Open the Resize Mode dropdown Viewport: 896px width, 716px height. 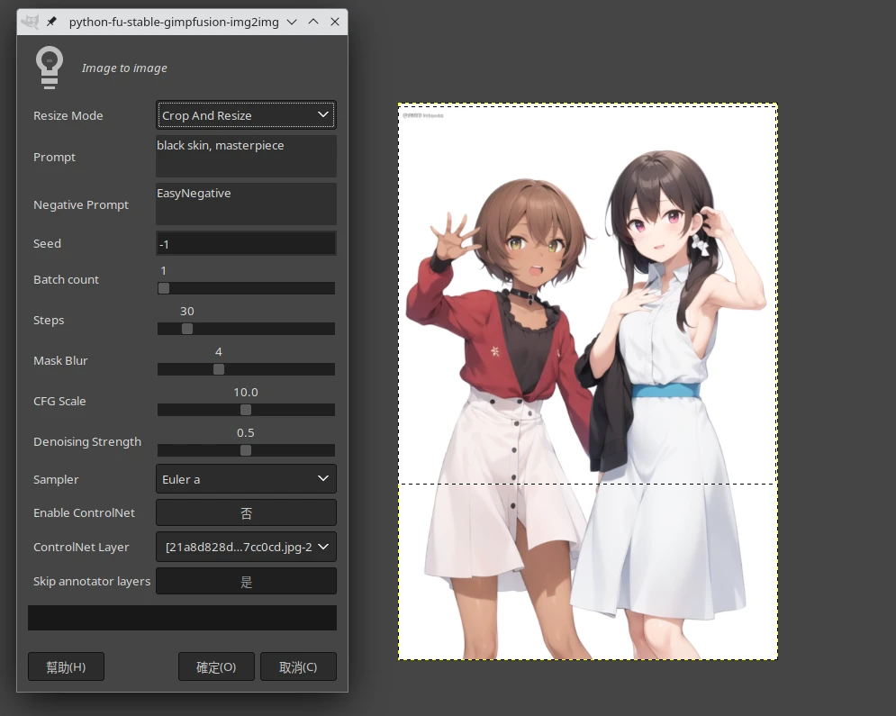coord(246,115)
